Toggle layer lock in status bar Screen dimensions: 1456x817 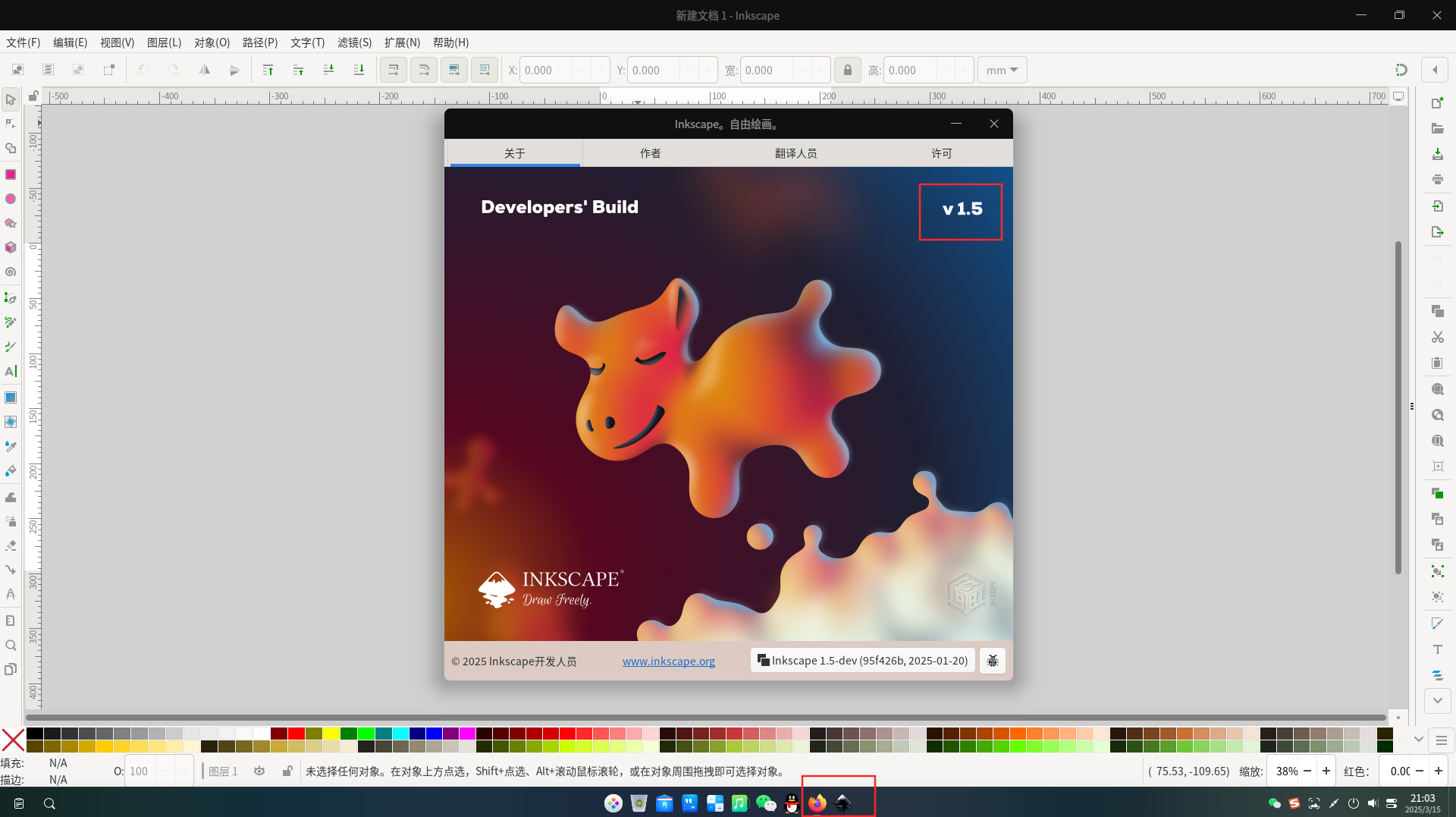[287, 771]
